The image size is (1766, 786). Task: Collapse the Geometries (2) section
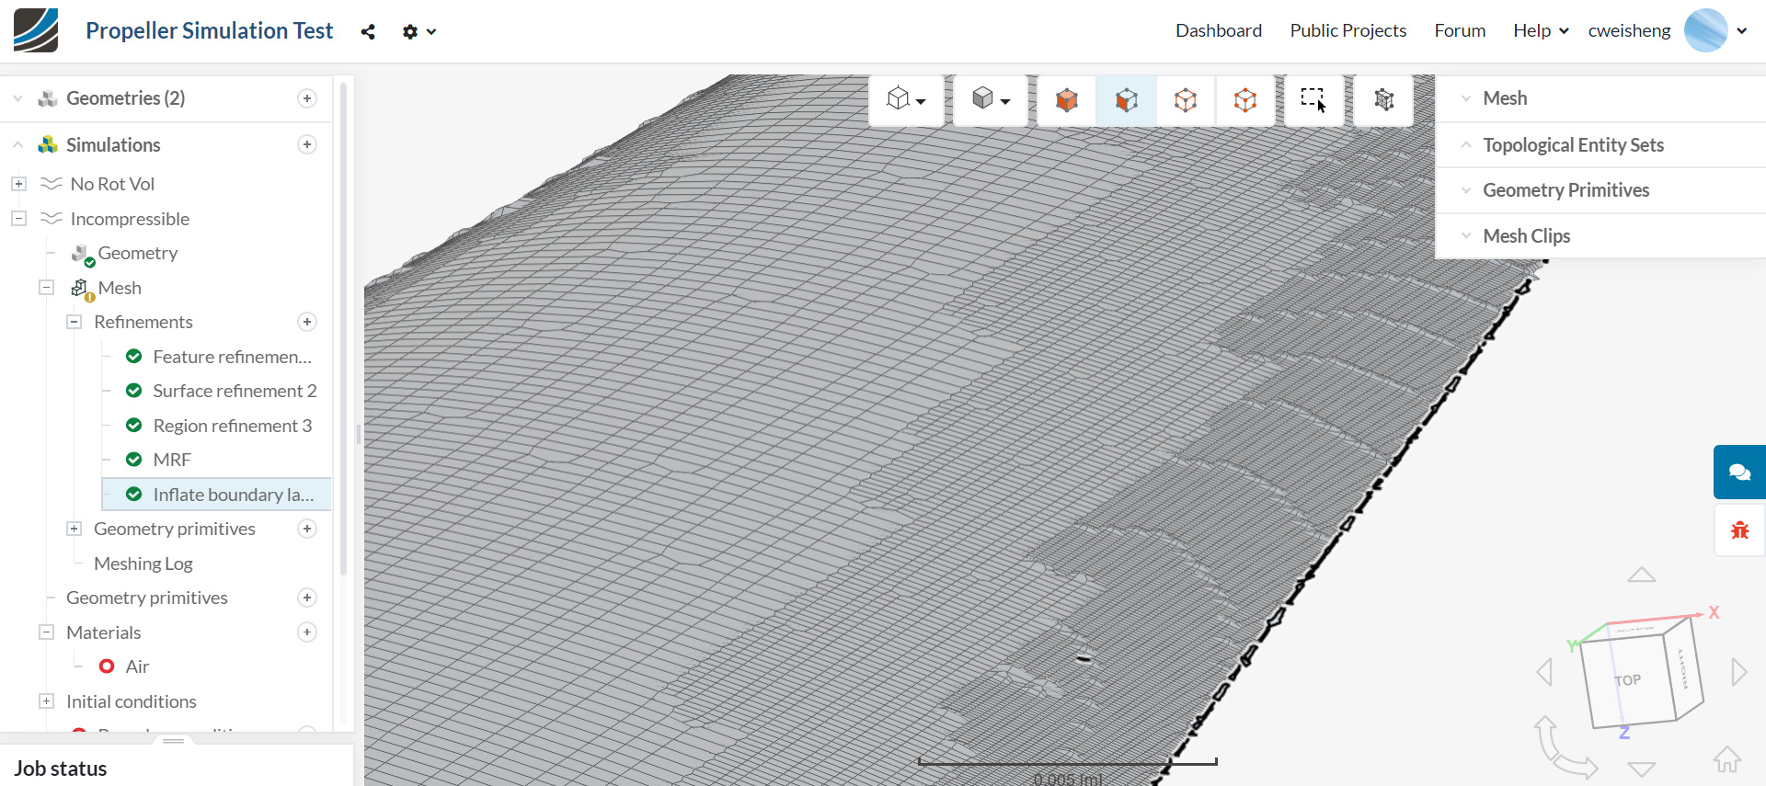(x=17, y=98)
